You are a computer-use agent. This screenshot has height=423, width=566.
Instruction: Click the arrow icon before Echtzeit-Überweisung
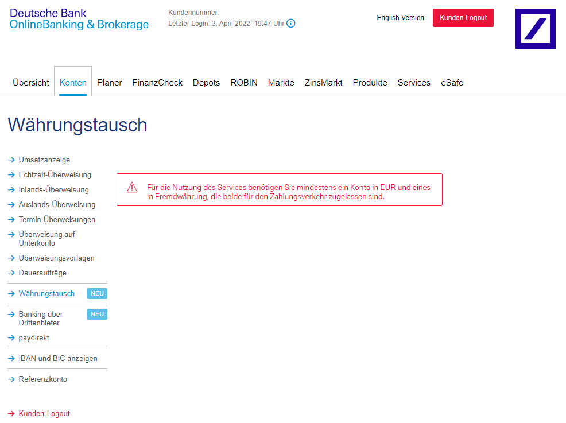11,174
